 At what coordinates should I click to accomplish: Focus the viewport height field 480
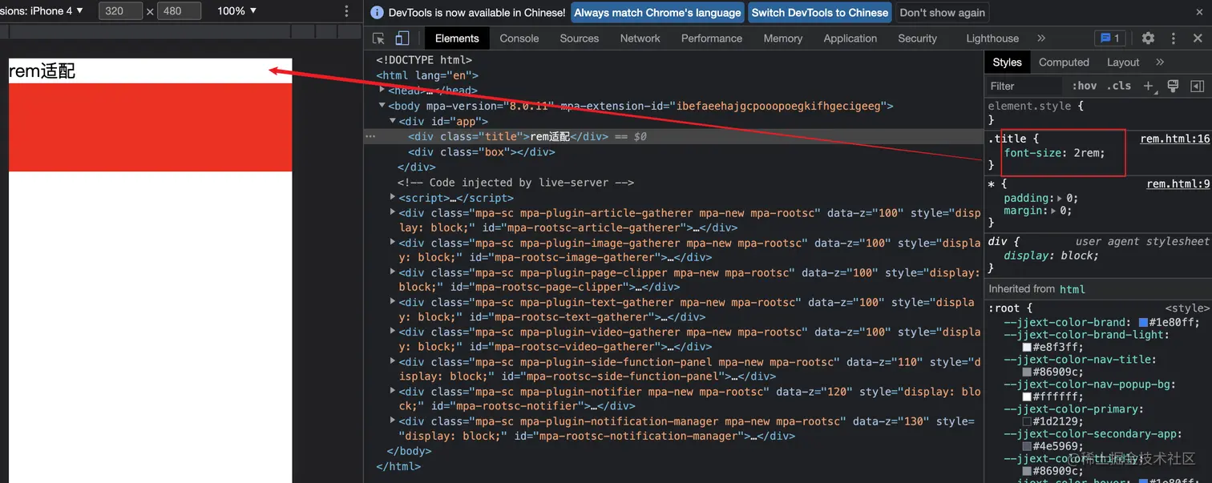[180, 11]
